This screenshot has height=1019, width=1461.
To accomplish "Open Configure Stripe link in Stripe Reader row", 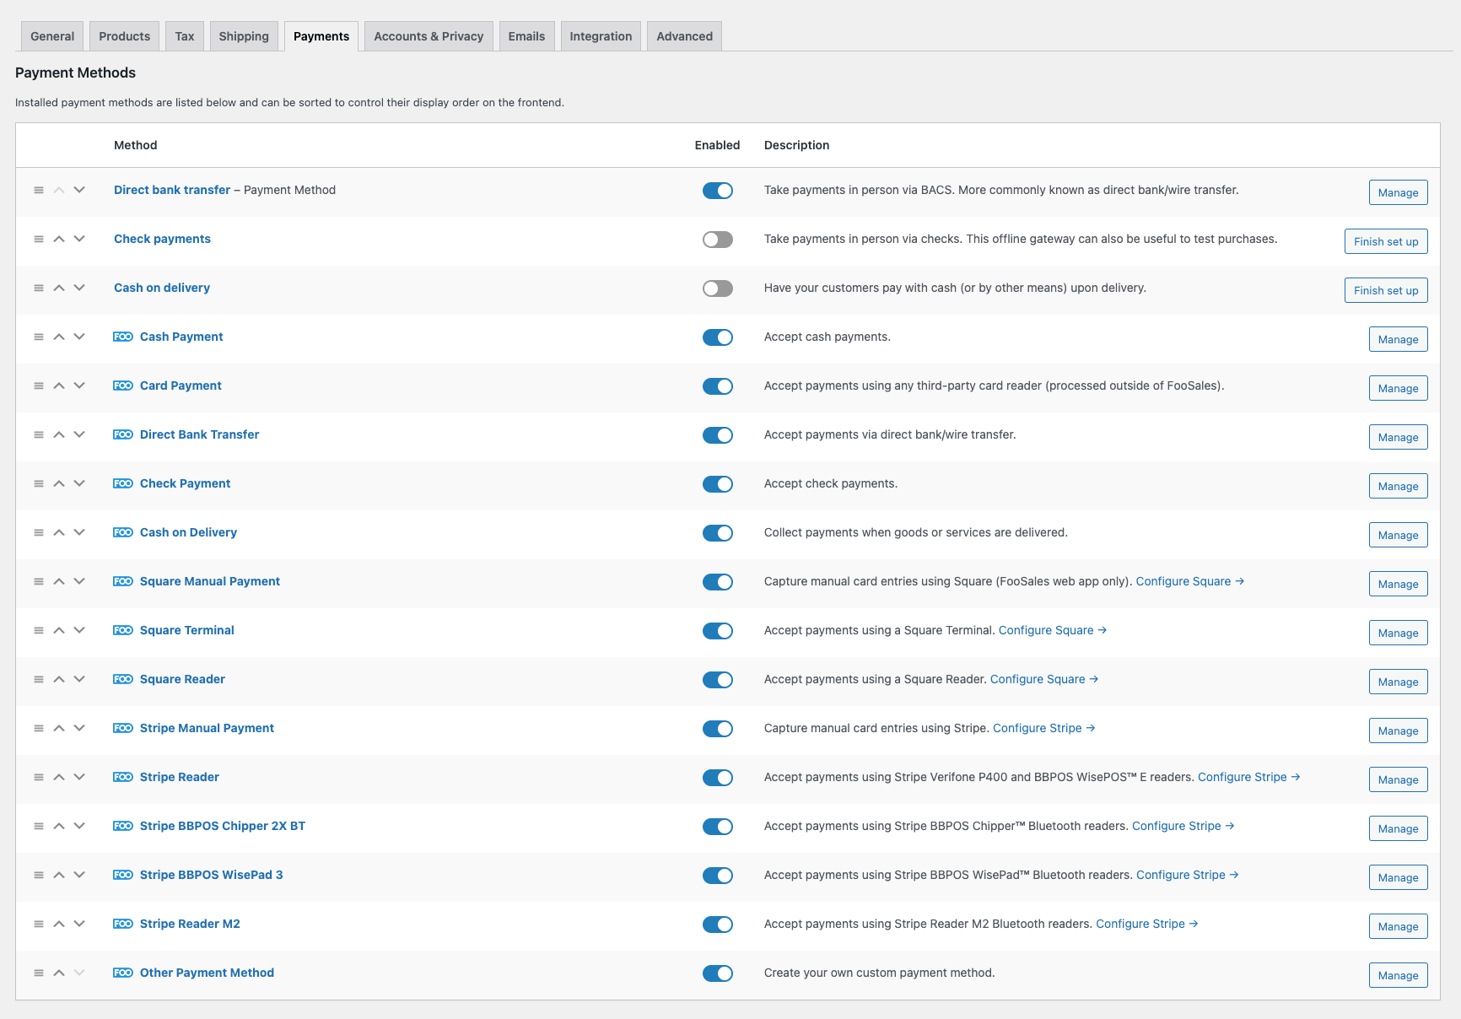I will pos(1248,777).
